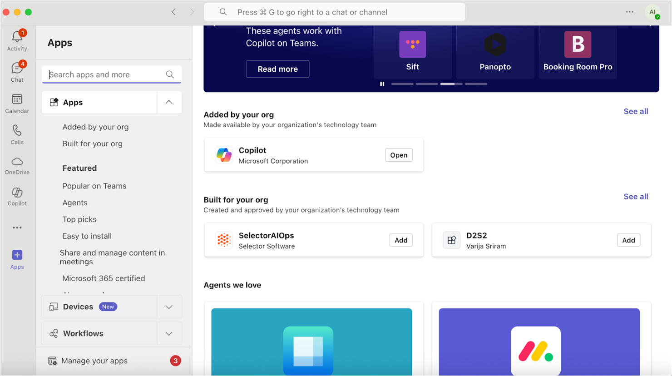Screen dimensions: 672x376
Task: Open the Calls phone icon
Action: (17, 130)
